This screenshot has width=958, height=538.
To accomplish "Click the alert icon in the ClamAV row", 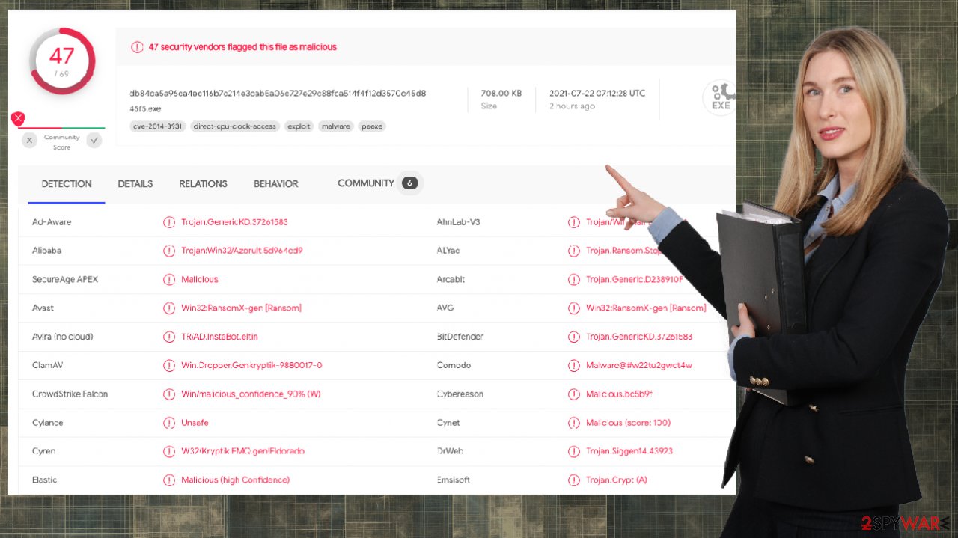I will pyautogui.click(x=169, y=365).
